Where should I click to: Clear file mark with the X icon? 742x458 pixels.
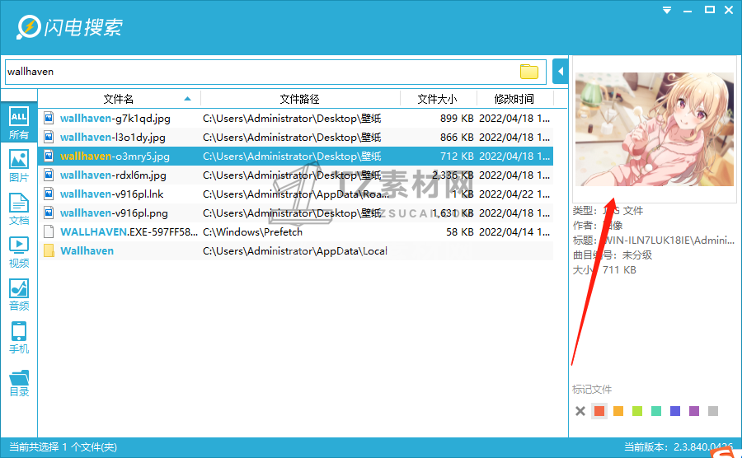coord(580,411)
